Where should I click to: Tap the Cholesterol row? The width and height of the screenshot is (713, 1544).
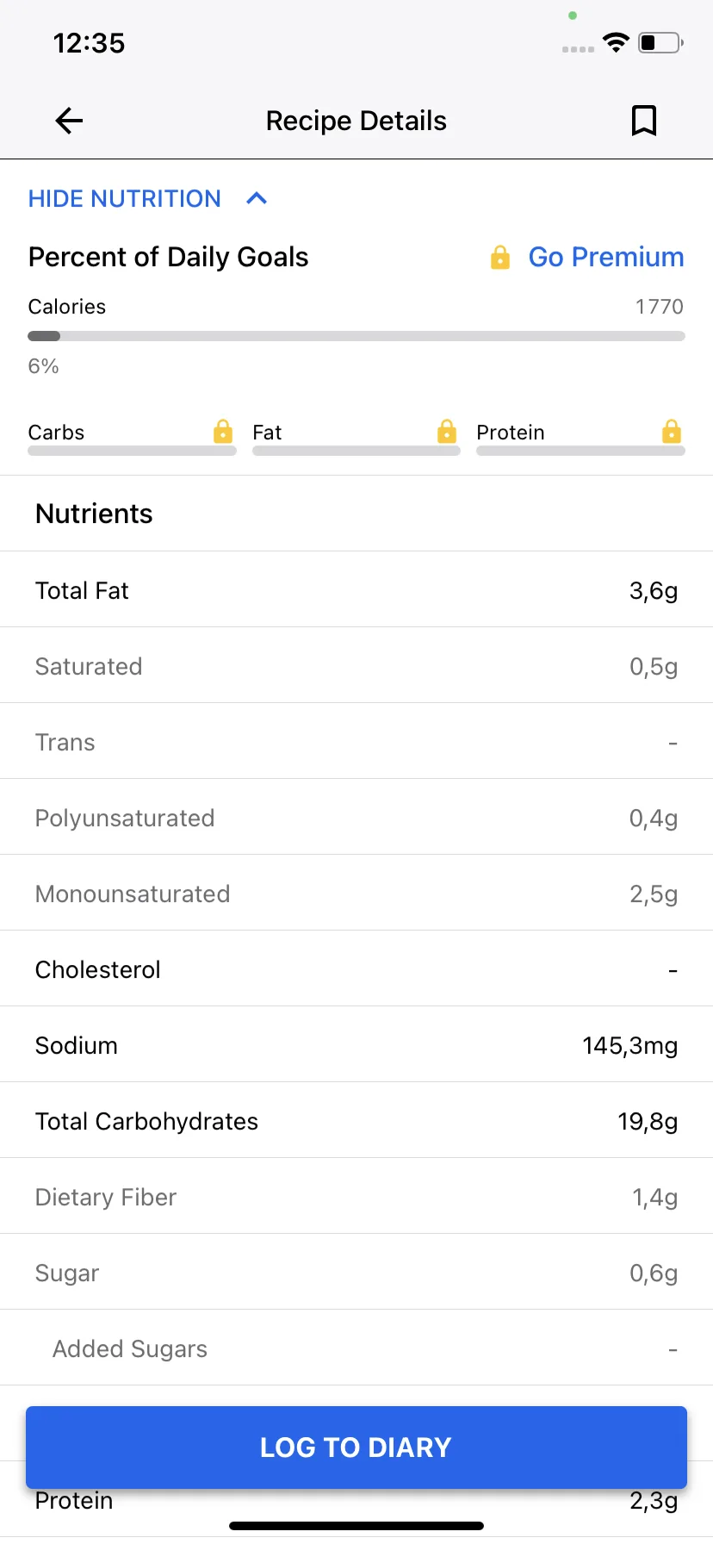(x=356, y=968)
